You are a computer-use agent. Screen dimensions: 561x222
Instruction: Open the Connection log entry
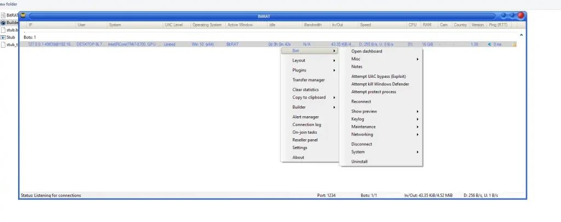coord(306,124)
